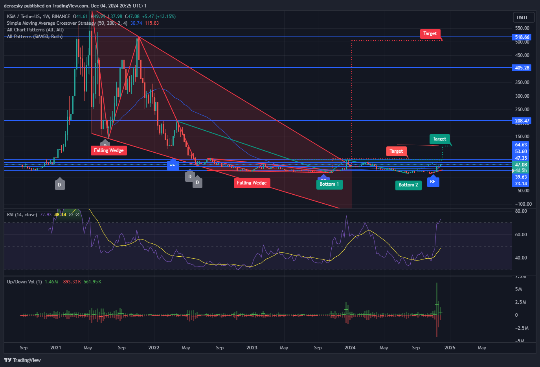This screenshot has width=540, height=367.
Task: Select the Falling Wedge label near mid-2021
Action: pos(109,150)
